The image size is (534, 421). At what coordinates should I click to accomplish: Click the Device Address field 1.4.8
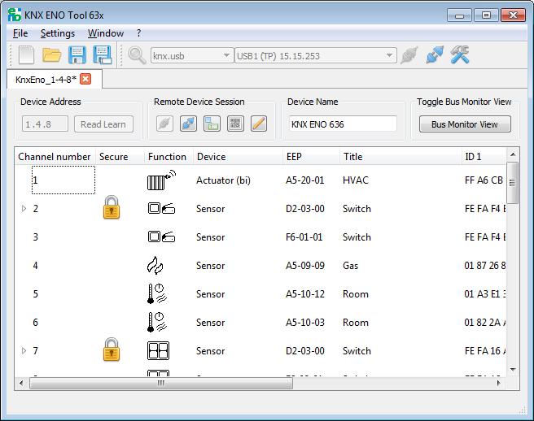(45, 124)
